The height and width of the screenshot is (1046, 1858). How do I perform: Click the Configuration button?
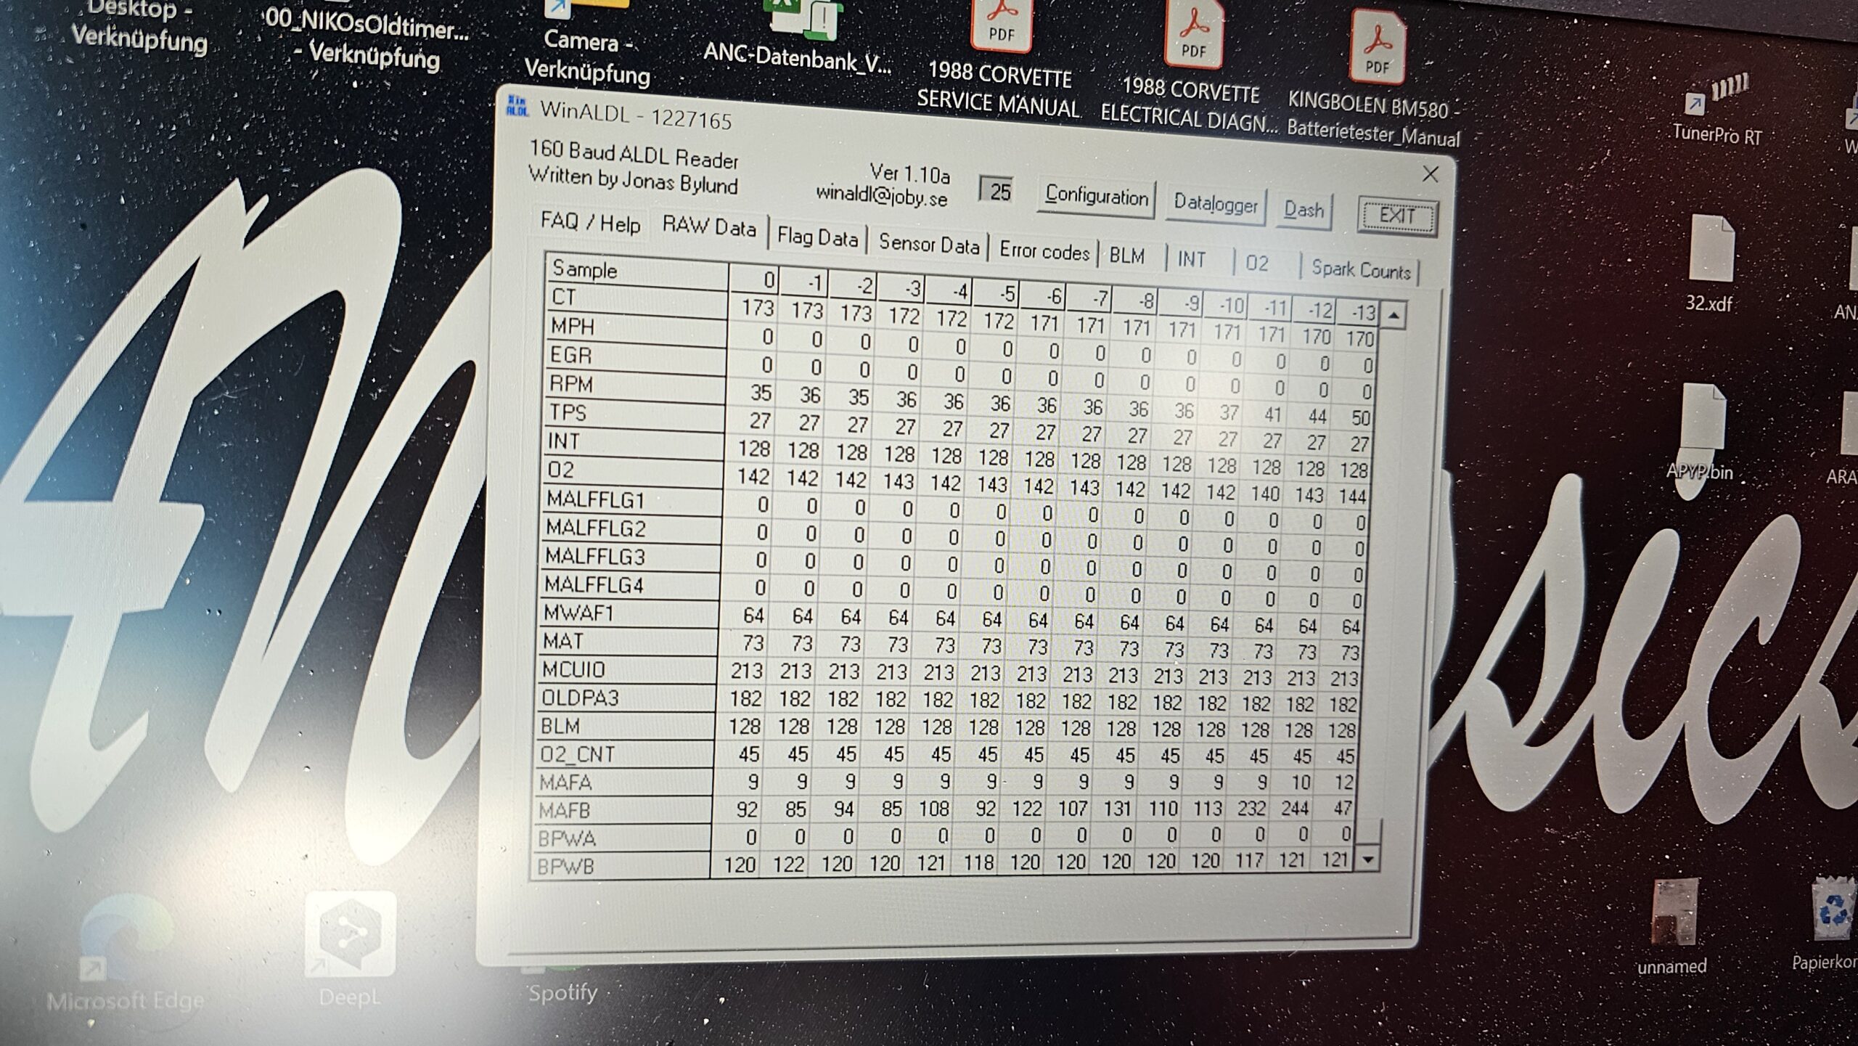tap(1096, 196)
